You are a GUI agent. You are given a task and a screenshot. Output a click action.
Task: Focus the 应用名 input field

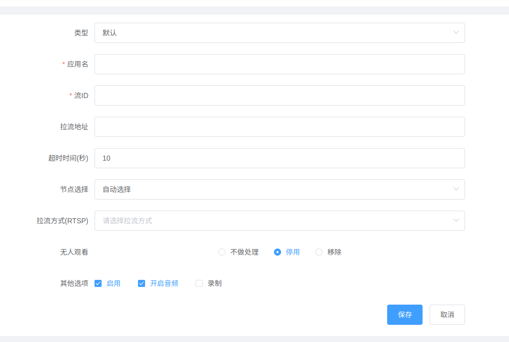pos(279,64)
